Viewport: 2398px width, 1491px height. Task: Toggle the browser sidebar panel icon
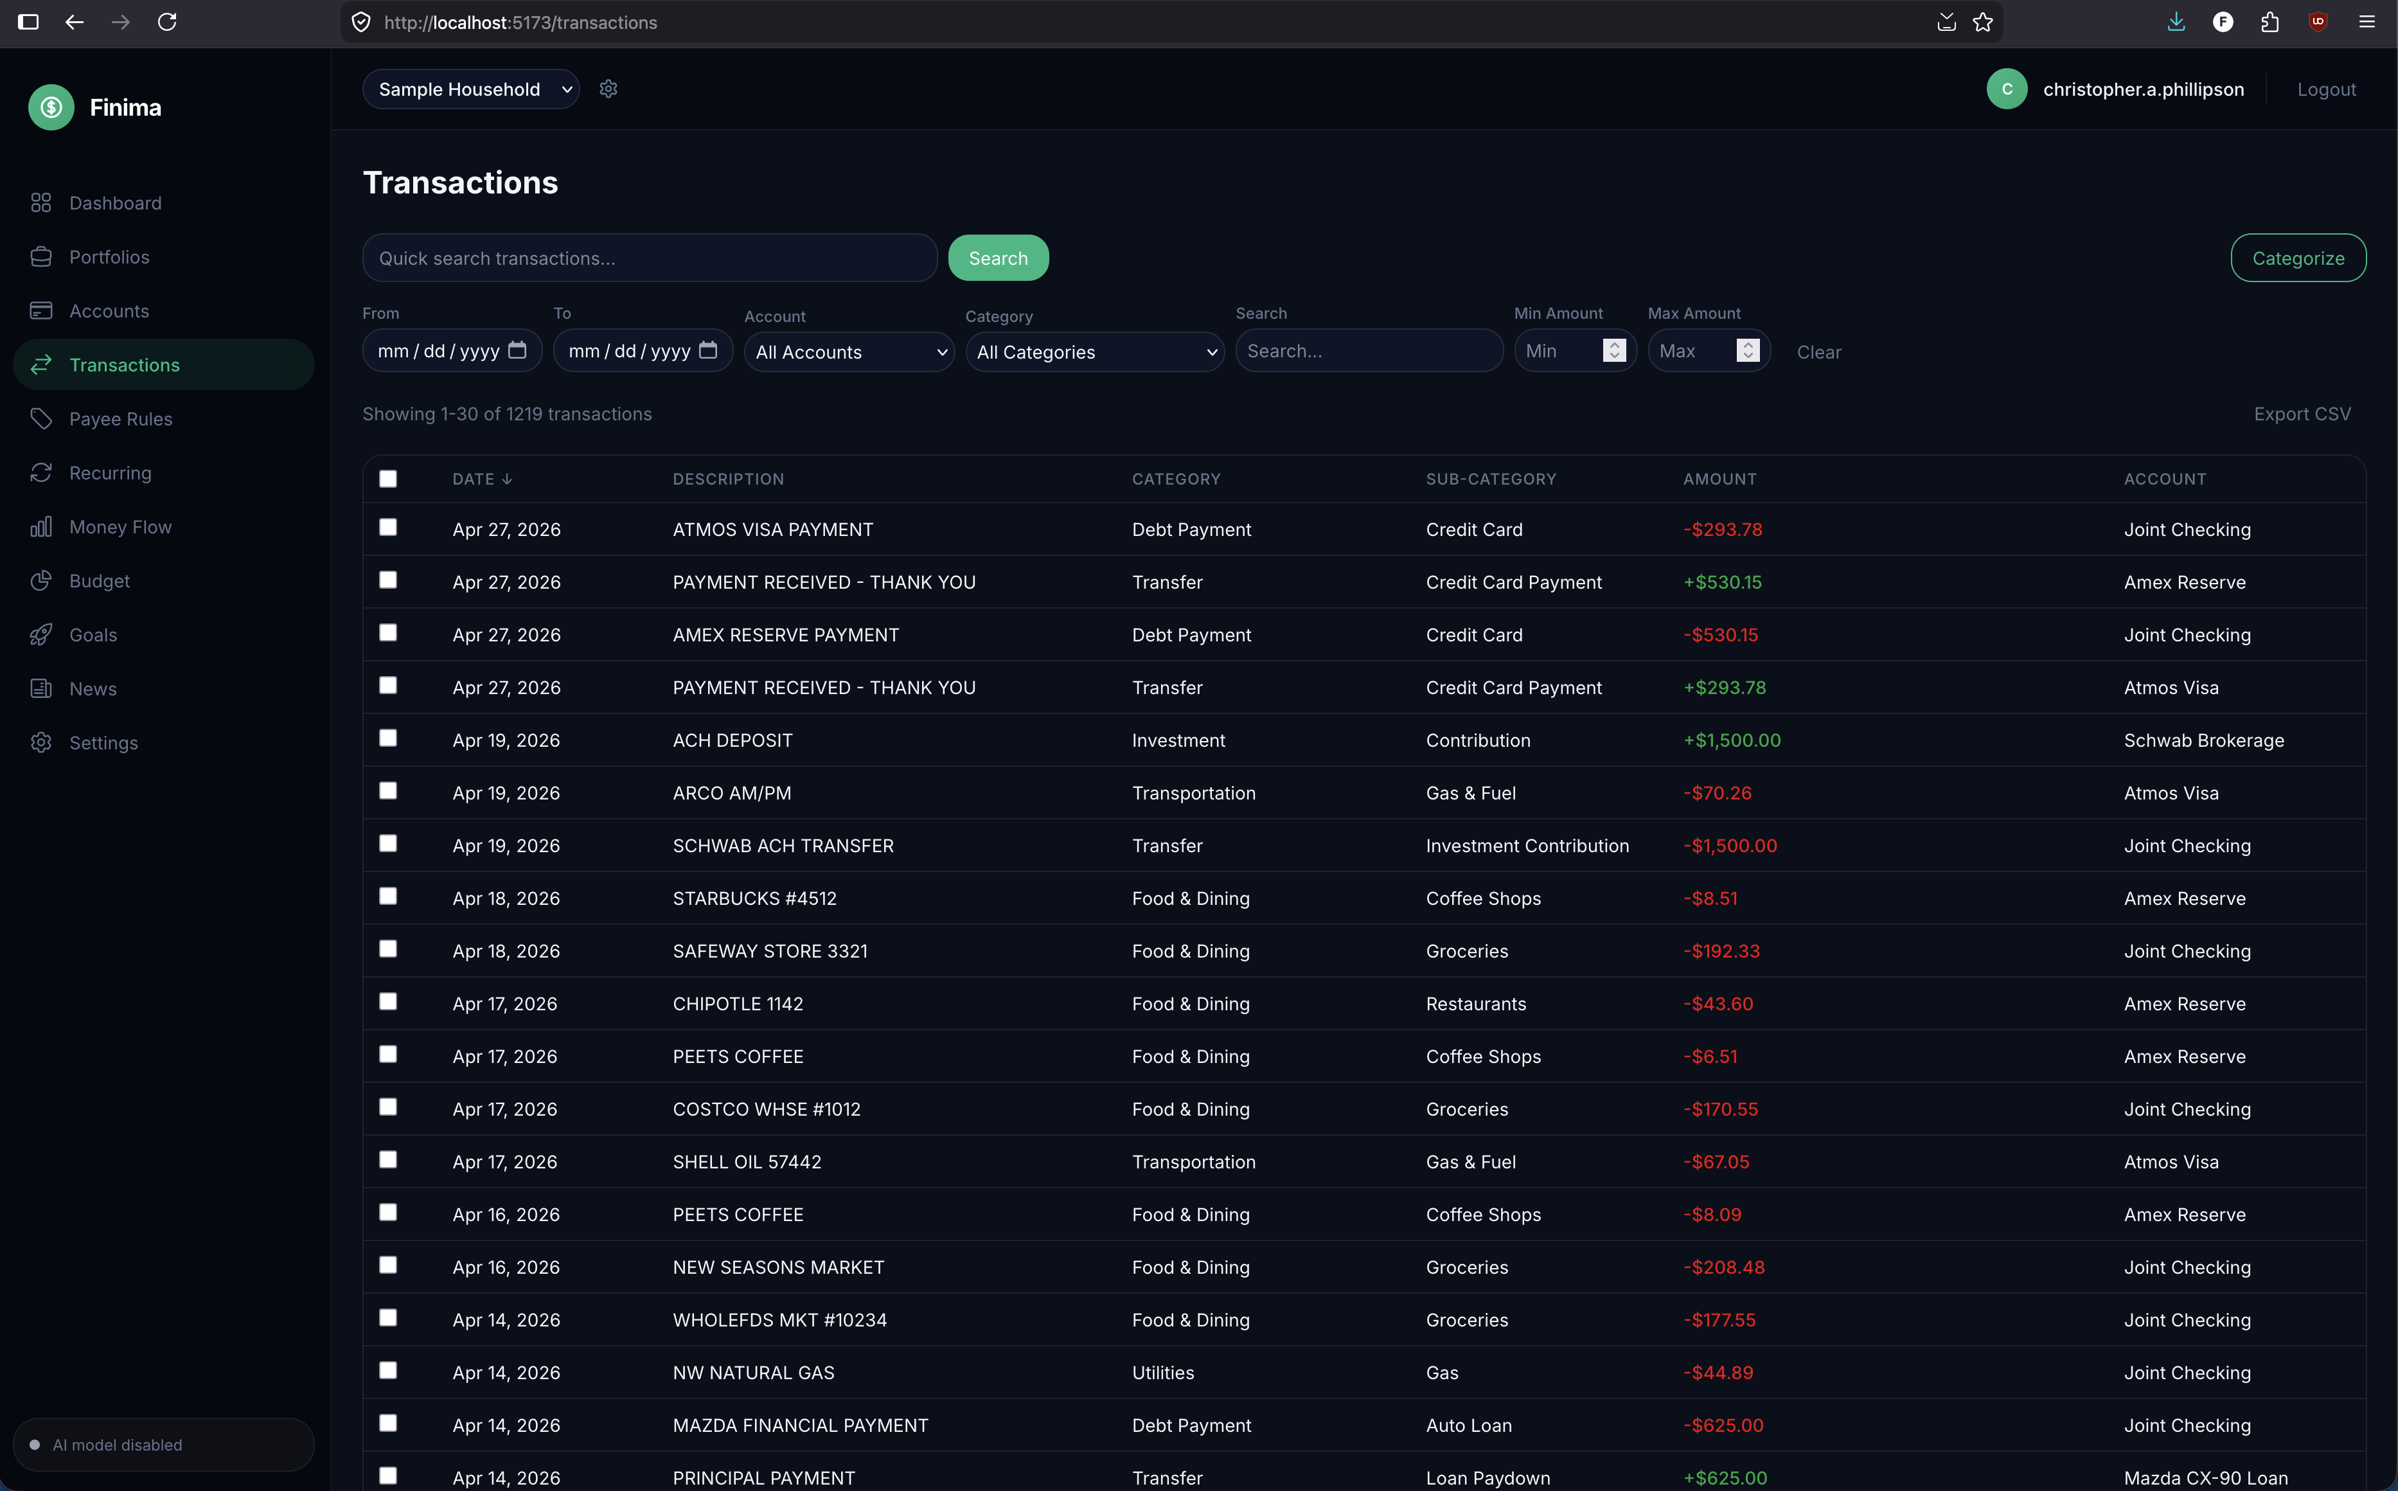pyautogui.click(x=28, y=22)
